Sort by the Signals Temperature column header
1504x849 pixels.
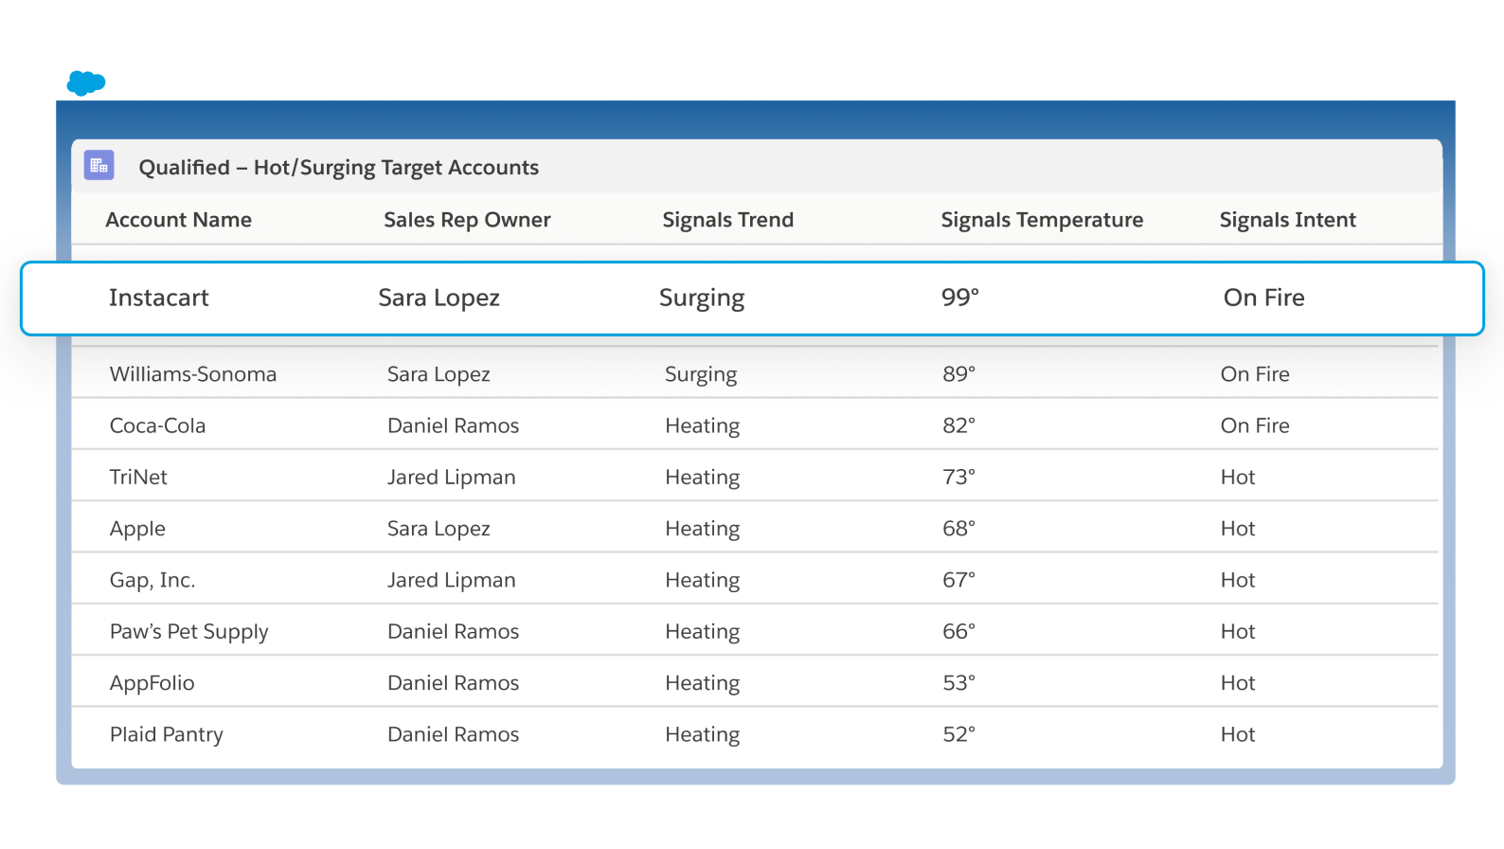point(1042,220)
